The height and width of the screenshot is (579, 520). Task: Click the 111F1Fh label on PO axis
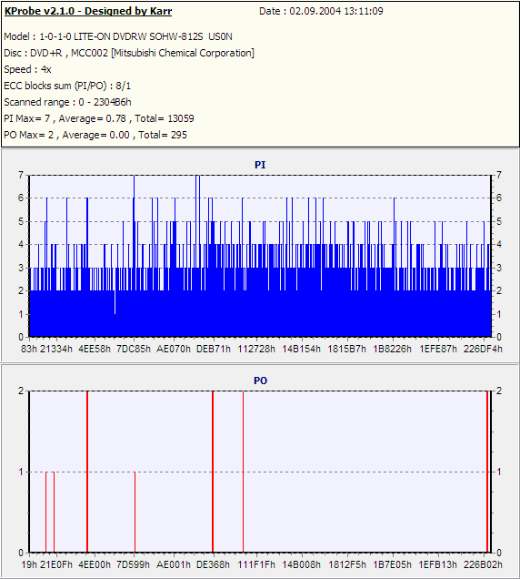coord(256,564)
